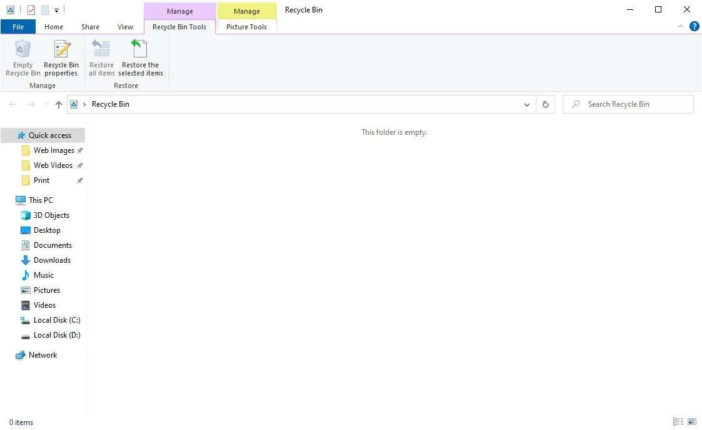Refresh the Recycle Bin view

click(x=545, y=104)
